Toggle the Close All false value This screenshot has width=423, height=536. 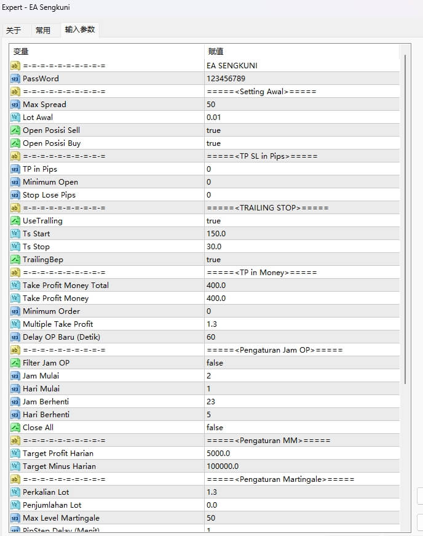click(215, 428)
